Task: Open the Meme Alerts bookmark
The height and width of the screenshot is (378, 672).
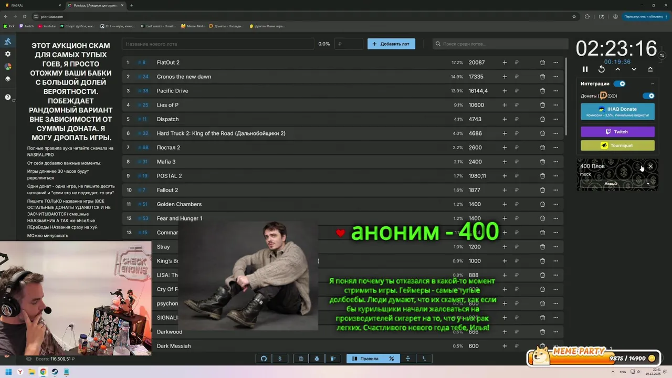Action: [x=193, y=26]
